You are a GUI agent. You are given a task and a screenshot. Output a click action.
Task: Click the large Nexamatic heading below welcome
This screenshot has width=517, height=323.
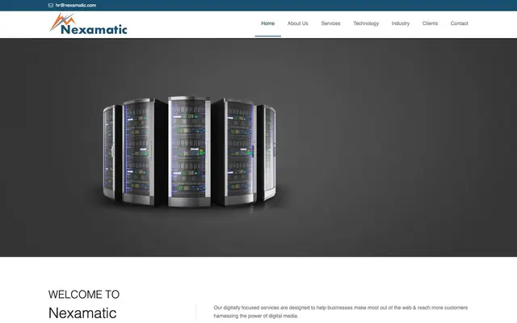pyautogui.click(x=82, y=313)
